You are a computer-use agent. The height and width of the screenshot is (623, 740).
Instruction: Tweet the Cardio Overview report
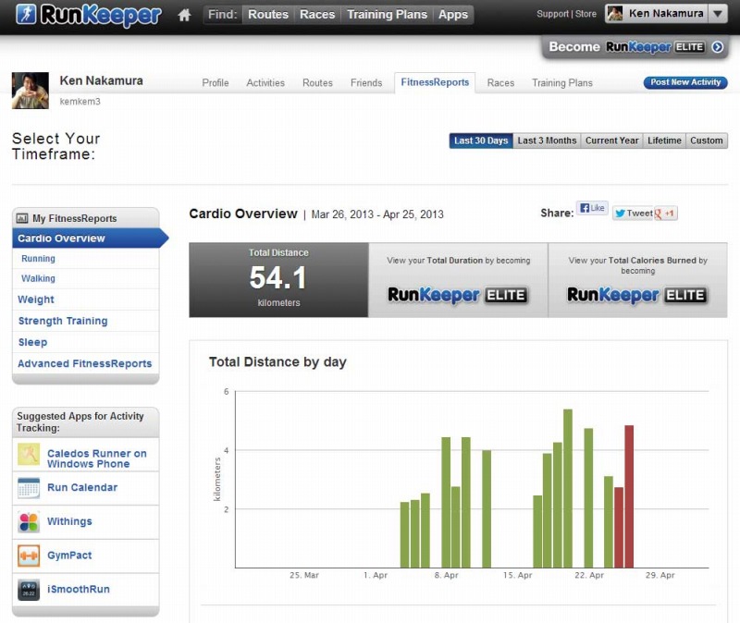(632, 213)
